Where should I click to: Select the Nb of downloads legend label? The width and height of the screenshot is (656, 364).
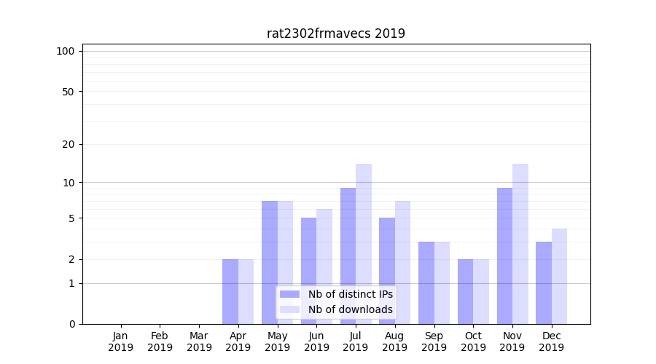350,309
